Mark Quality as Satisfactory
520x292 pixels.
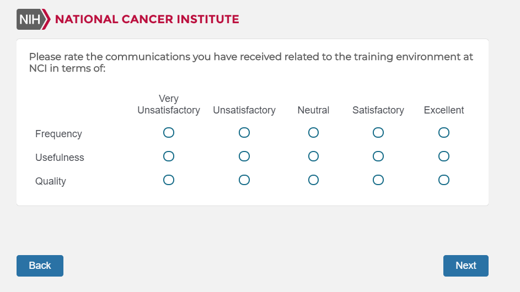click(x=378, y=180)
